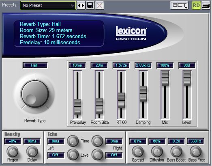The width and height of the screenshot is (212, 166).
Task: Click the Pre-delay slider handle
Action: [77, 107]
